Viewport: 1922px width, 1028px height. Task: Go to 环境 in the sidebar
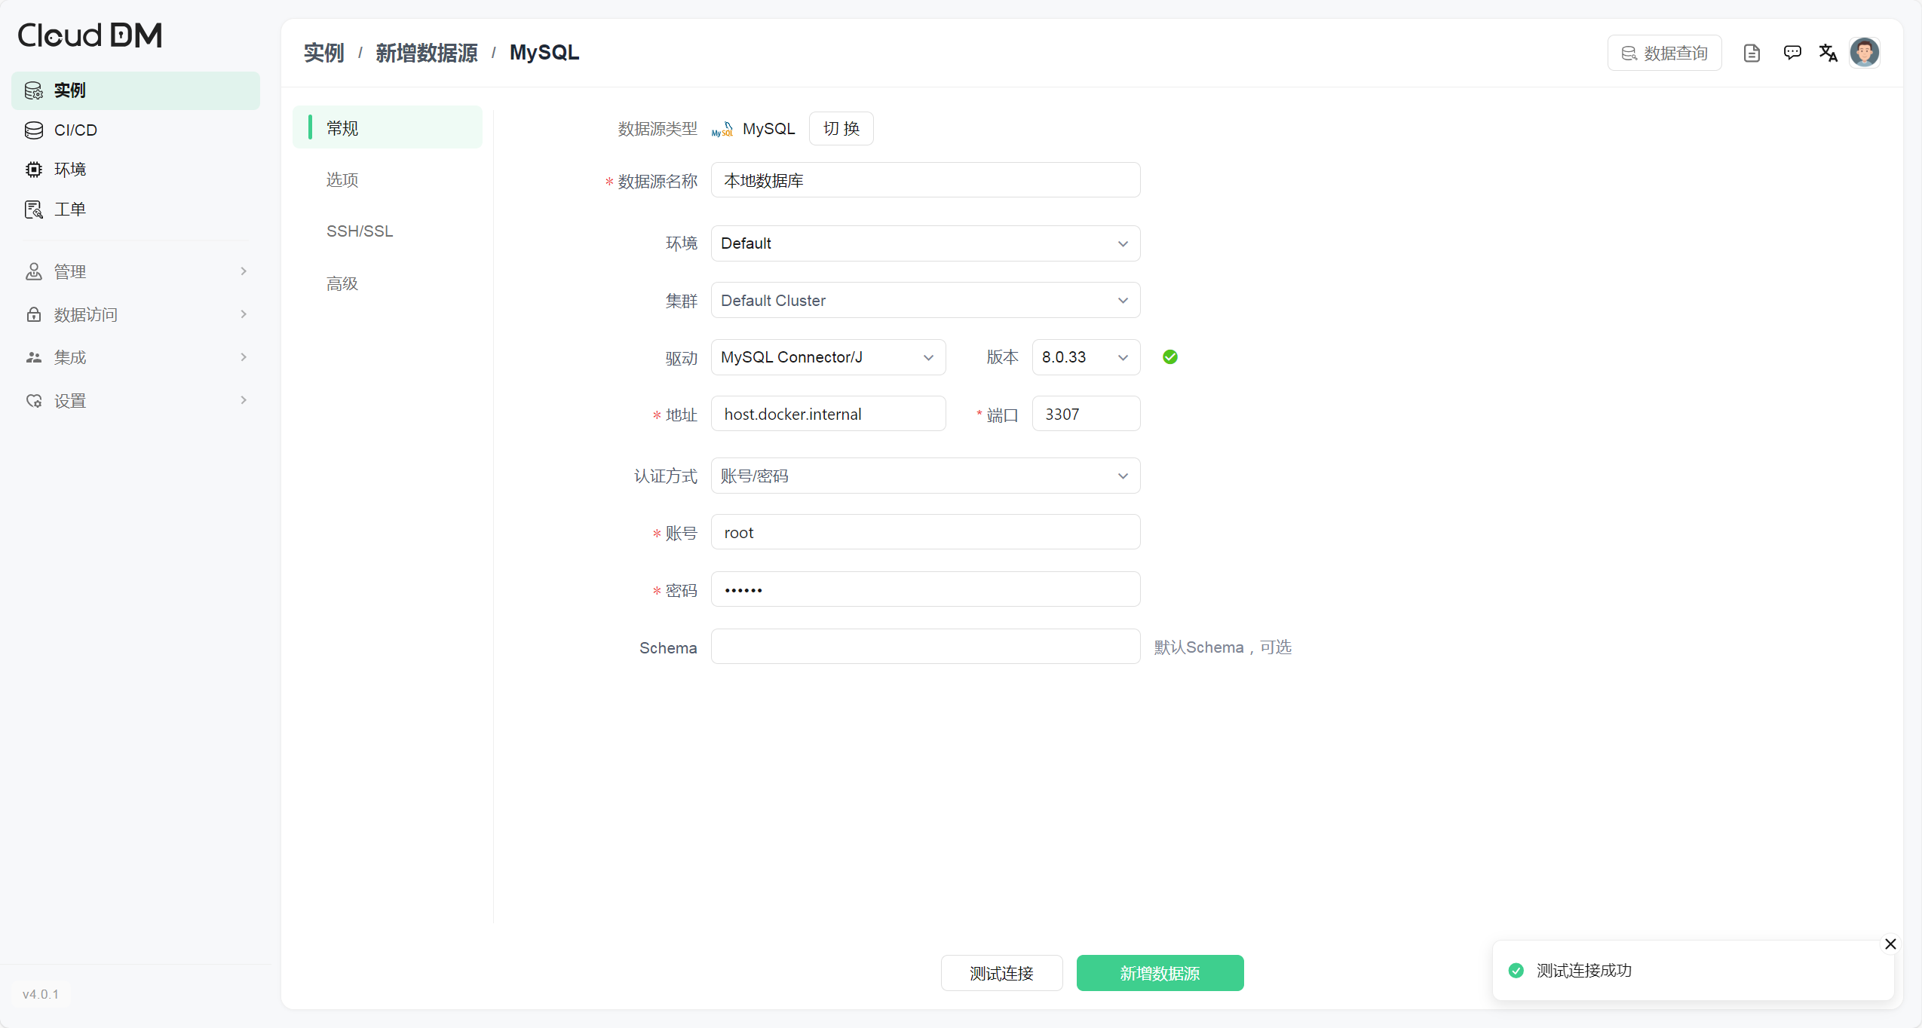136,170
